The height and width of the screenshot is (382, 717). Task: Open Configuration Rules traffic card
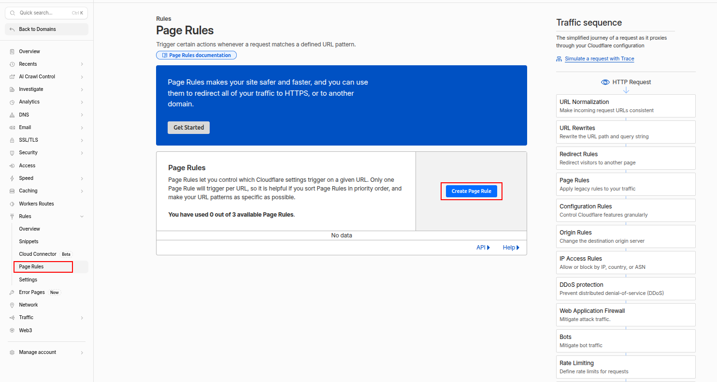click(626, 210)
